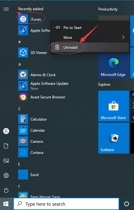This screenshot has width=134, height=210.
Task: Open the Microsoft Store tile
Action: pos(114,106)
